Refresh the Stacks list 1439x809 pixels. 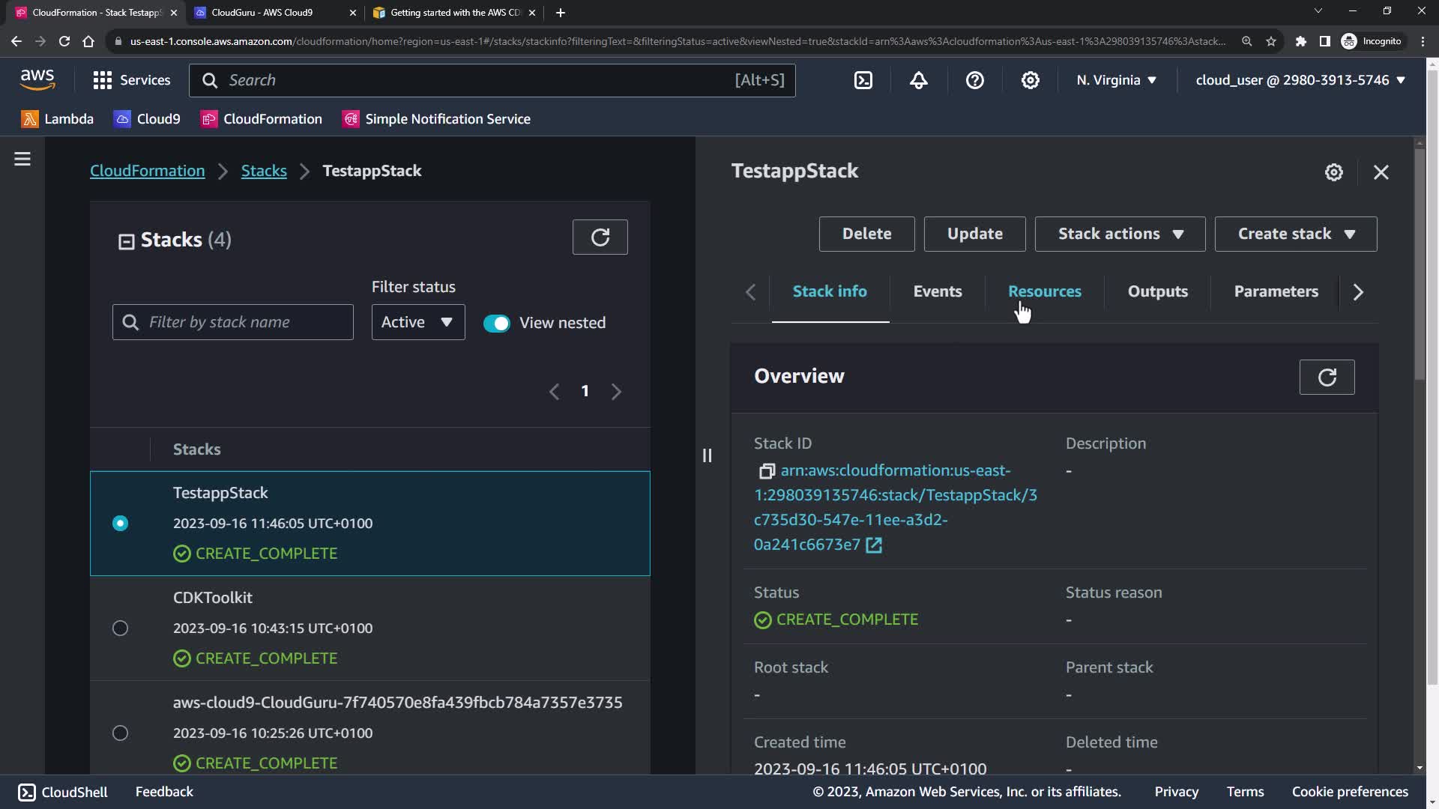pos(600,237)
